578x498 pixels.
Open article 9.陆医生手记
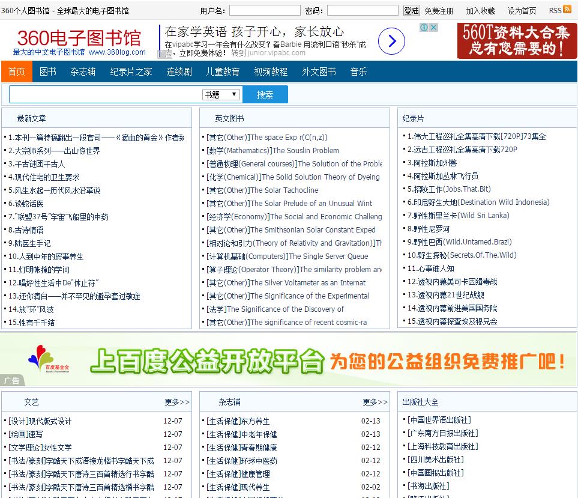tap(29, 243)
